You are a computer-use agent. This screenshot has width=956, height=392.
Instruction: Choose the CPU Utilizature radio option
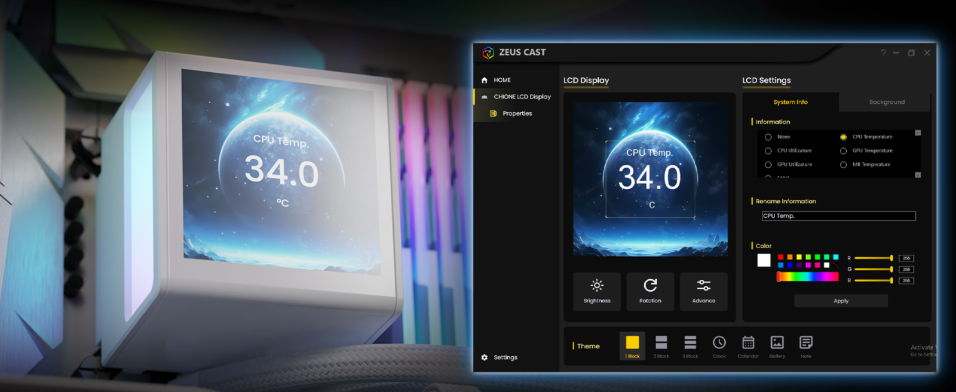(768, 151)
